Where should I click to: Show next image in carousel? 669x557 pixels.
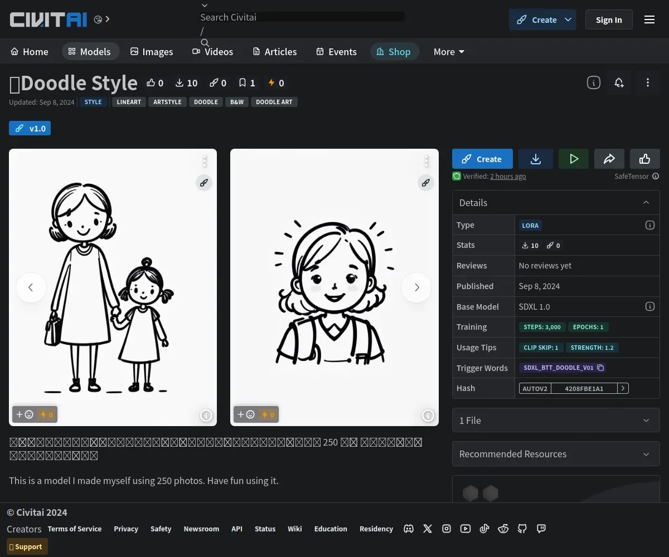pos(416,287)
